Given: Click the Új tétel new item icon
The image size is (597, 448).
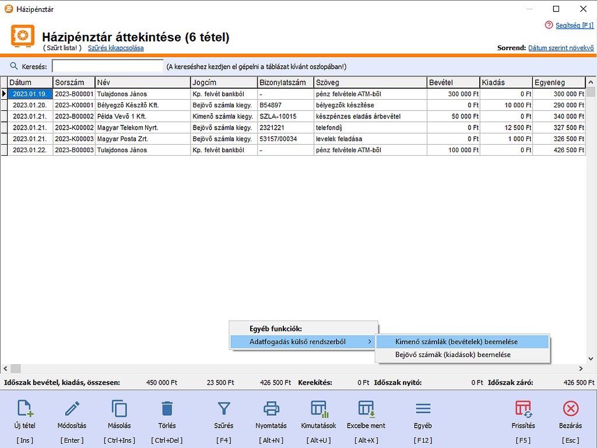Looking at the screenshot, I should pos(25,408).
